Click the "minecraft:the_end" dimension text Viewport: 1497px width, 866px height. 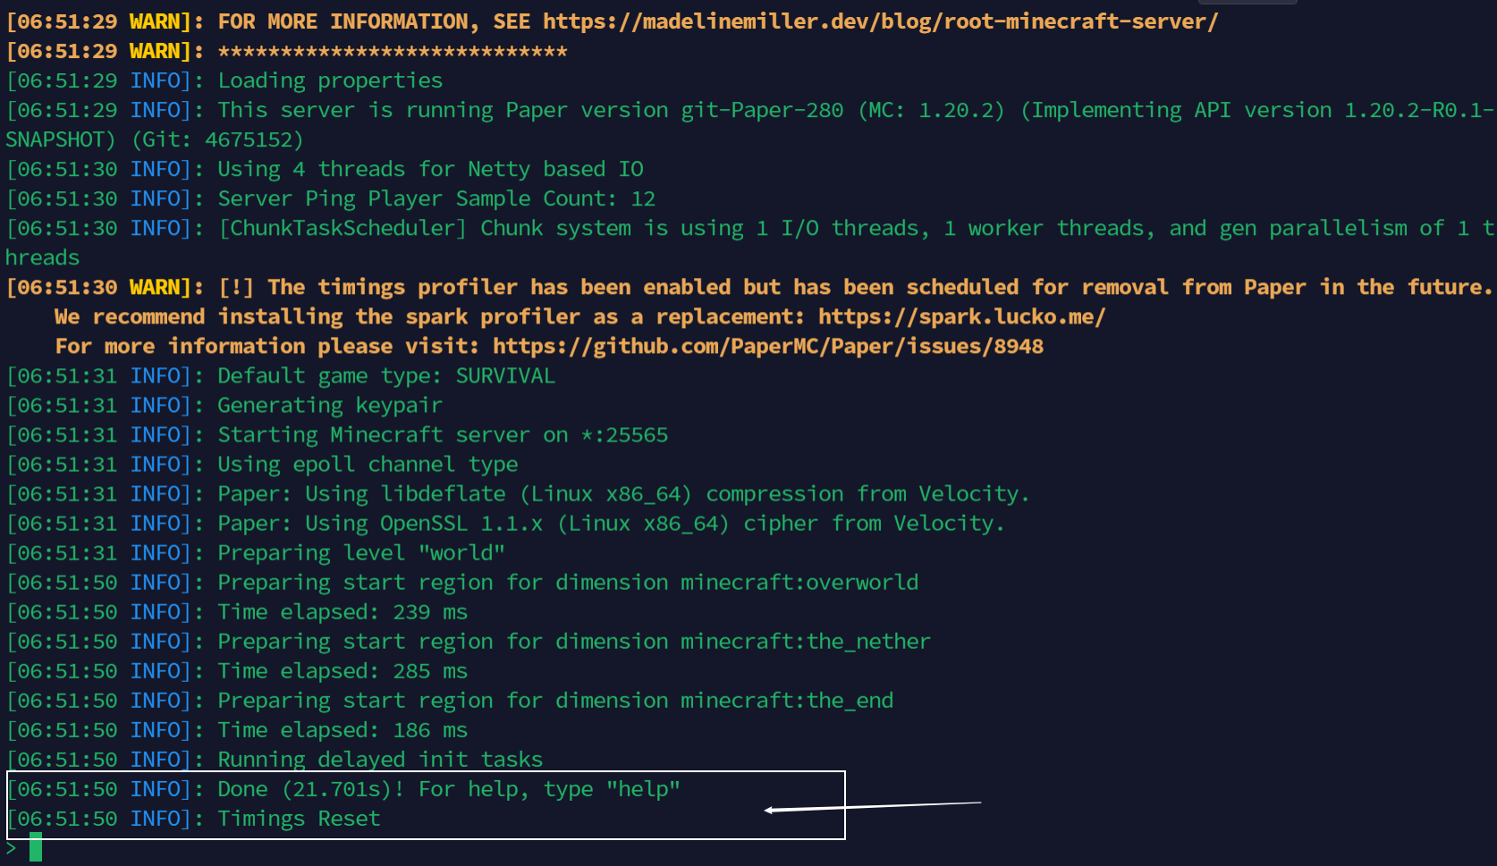[x=787, y=701]
